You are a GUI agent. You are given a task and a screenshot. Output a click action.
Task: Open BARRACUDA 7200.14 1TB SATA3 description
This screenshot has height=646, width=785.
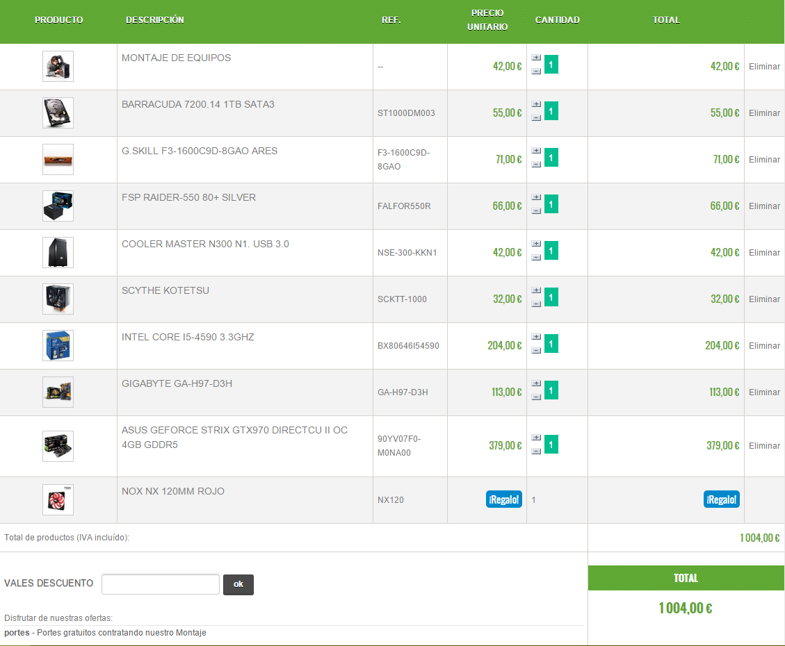click(x=197, y=104)
